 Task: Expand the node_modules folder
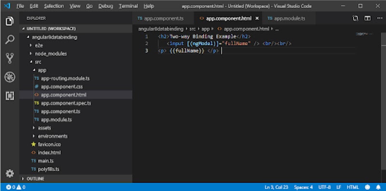coord(31,53)
